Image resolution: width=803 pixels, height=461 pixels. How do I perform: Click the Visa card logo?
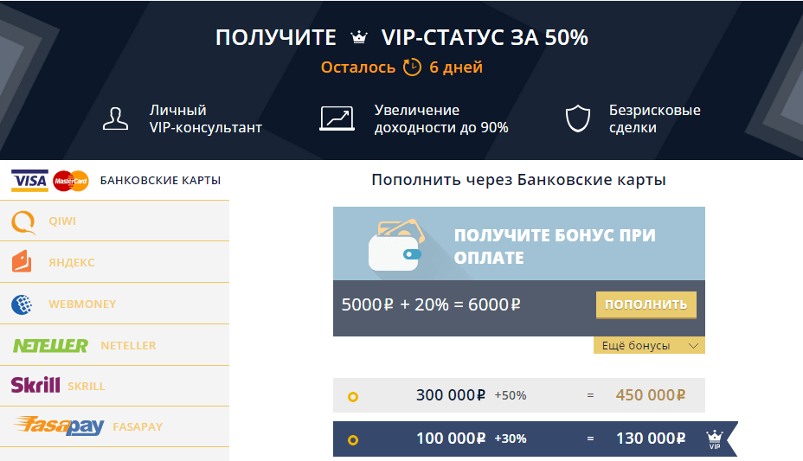(x=29, y=181)
